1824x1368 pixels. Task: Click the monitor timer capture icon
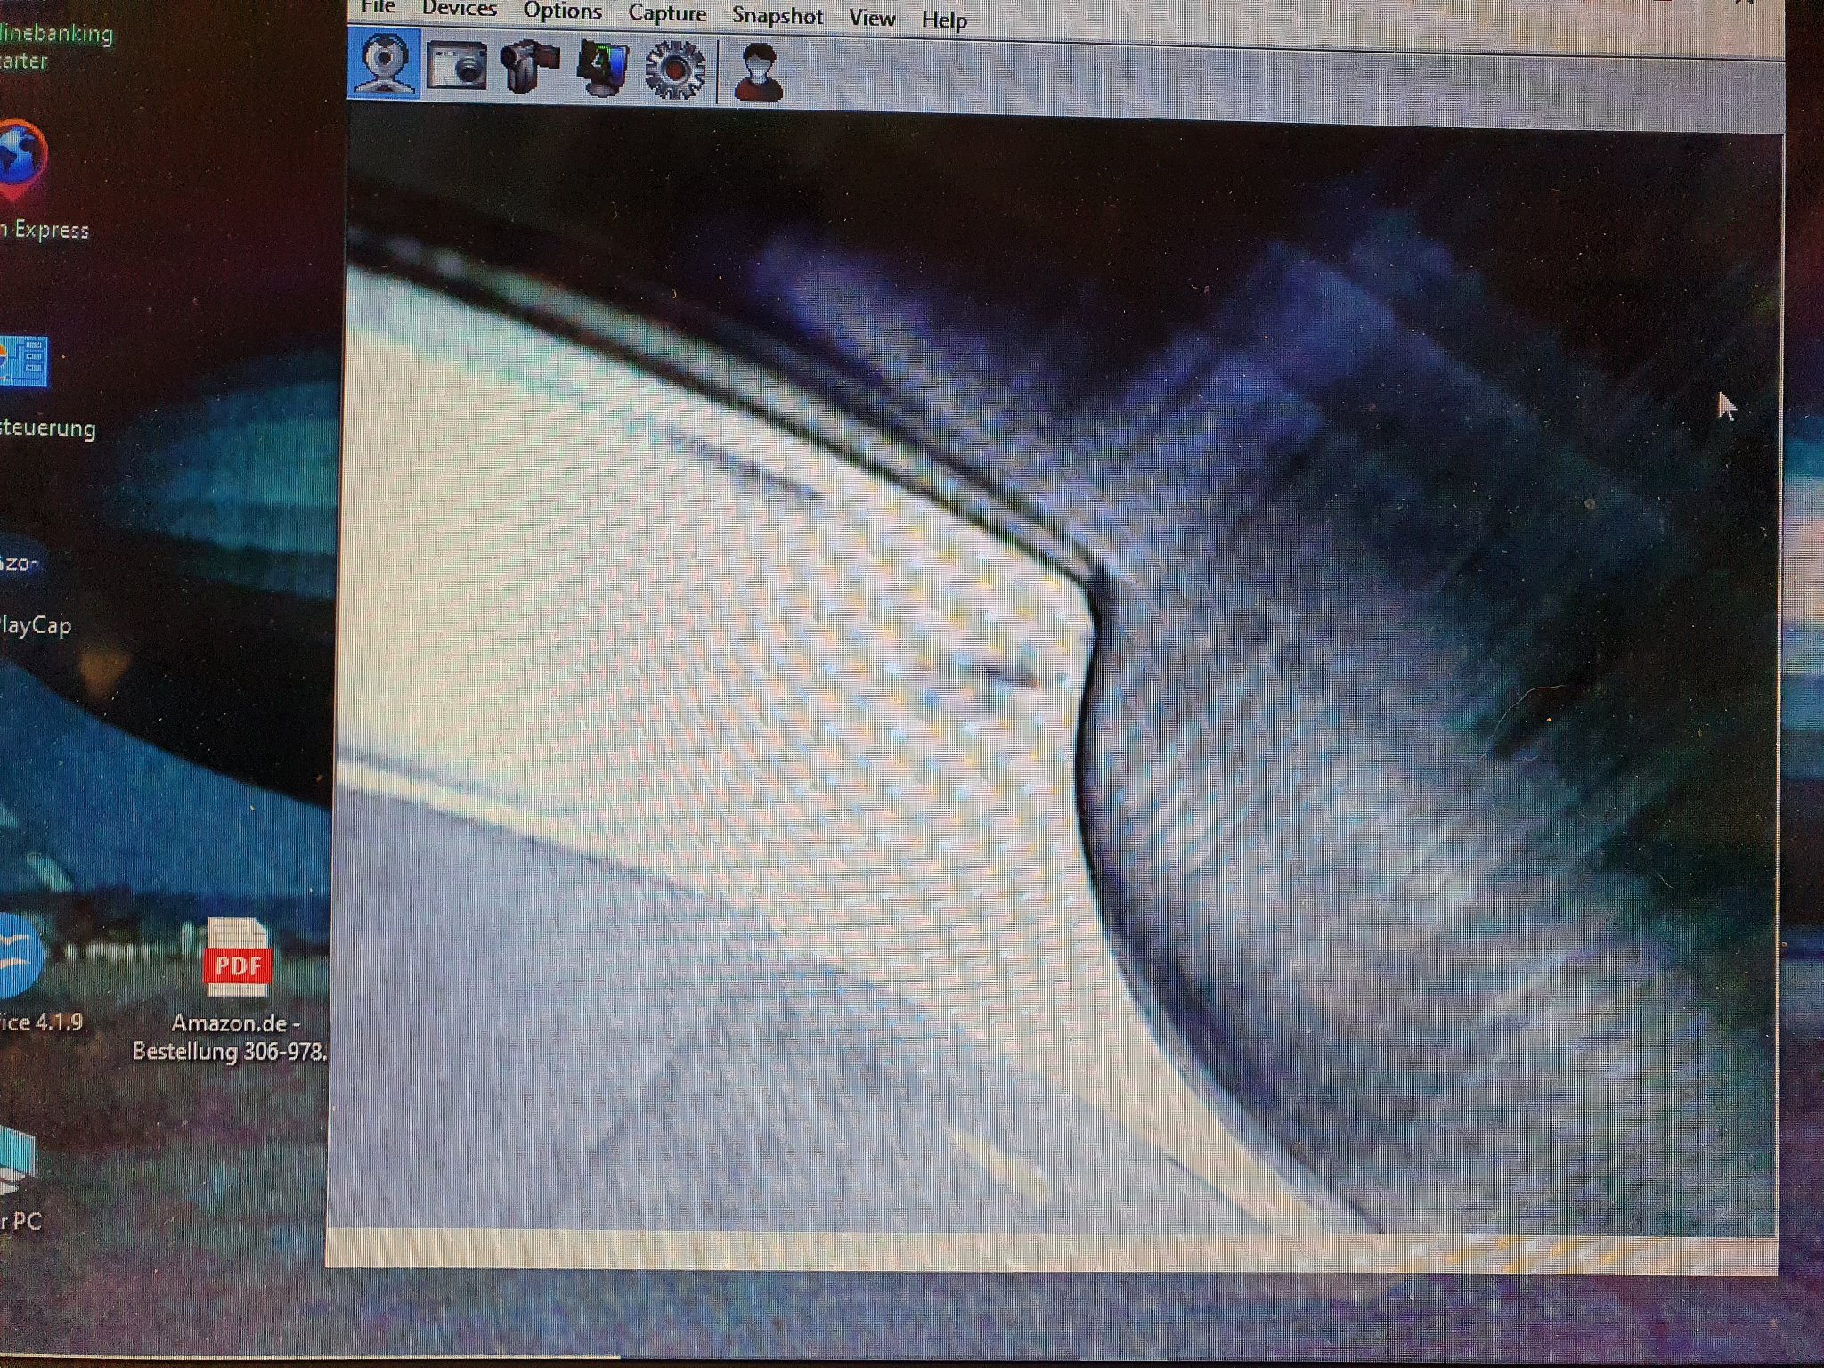(602, 68)
